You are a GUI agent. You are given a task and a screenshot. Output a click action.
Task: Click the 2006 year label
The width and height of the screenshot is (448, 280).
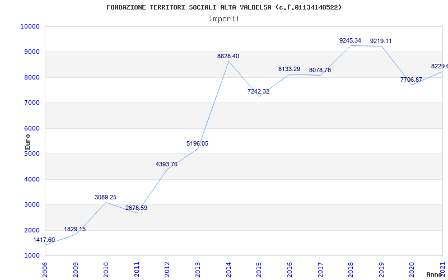(45, 269)
